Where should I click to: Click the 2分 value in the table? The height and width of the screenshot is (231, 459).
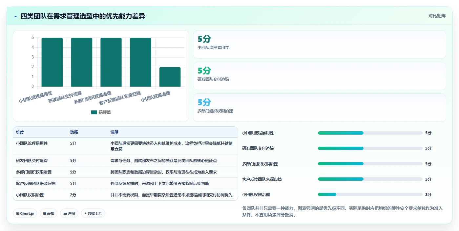[73, 195]
